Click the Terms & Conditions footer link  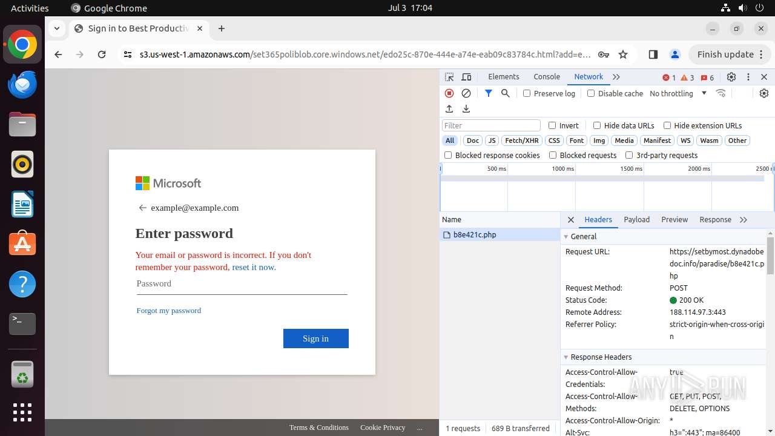tap(319, 428)
